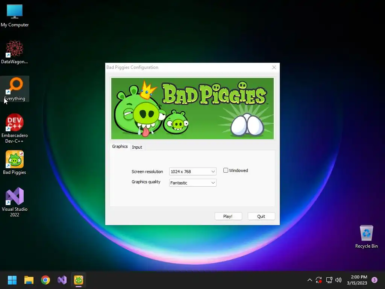Screen dimensions: 385x289
Task: Select the DataWagon desktop shortcut
Action: point(15,52)
